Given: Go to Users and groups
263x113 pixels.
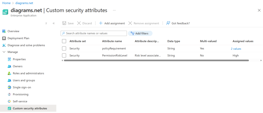Looking at the screenshot, I should pyautogui.click(x=24, y=80).
